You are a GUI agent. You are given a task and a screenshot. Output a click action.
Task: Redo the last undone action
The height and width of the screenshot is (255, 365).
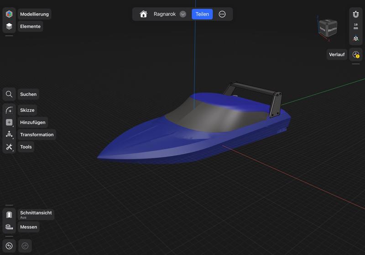(25, 246)
